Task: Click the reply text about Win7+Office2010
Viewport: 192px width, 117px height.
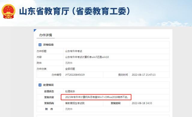Action: coord(97,97)
